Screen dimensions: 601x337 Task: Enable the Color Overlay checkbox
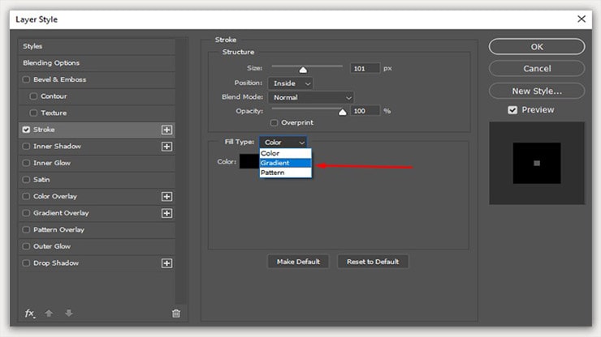(x=26, y=196)
